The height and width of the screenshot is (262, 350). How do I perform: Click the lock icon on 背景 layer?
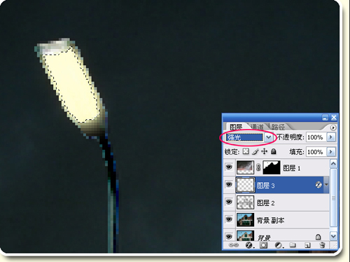coord(318,237)
